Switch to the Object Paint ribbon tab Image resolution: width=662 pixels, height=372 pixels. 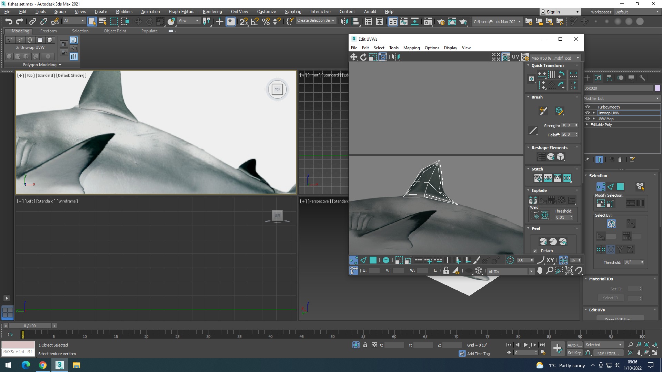click(x=115, y=31)
